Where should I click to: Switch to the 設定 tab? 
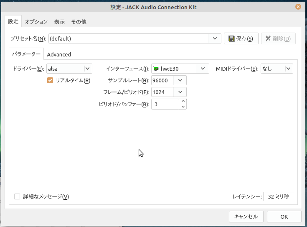13,21
